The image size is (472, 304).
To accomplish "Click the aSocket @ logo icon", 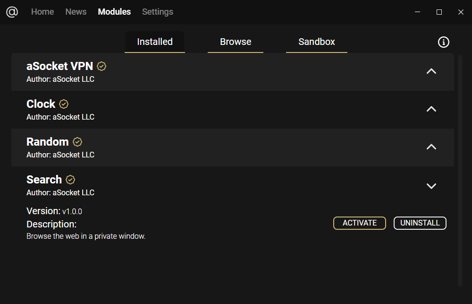I will click(x=12, y=12).
